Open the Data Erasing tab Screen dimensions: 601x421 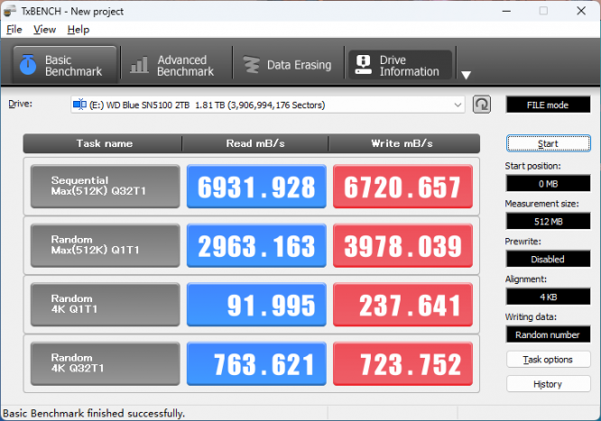(x=288, y=65)
